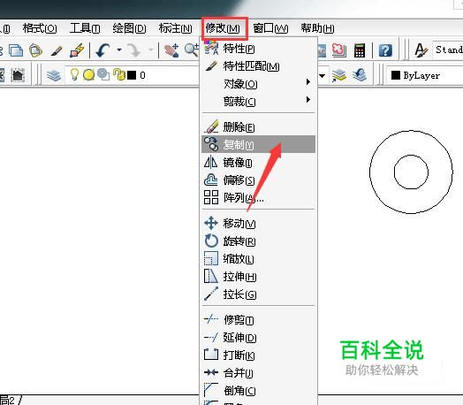Click the grid icon beside 阵列
Viewport: 463px width, 405px height.
click(211, 197)
